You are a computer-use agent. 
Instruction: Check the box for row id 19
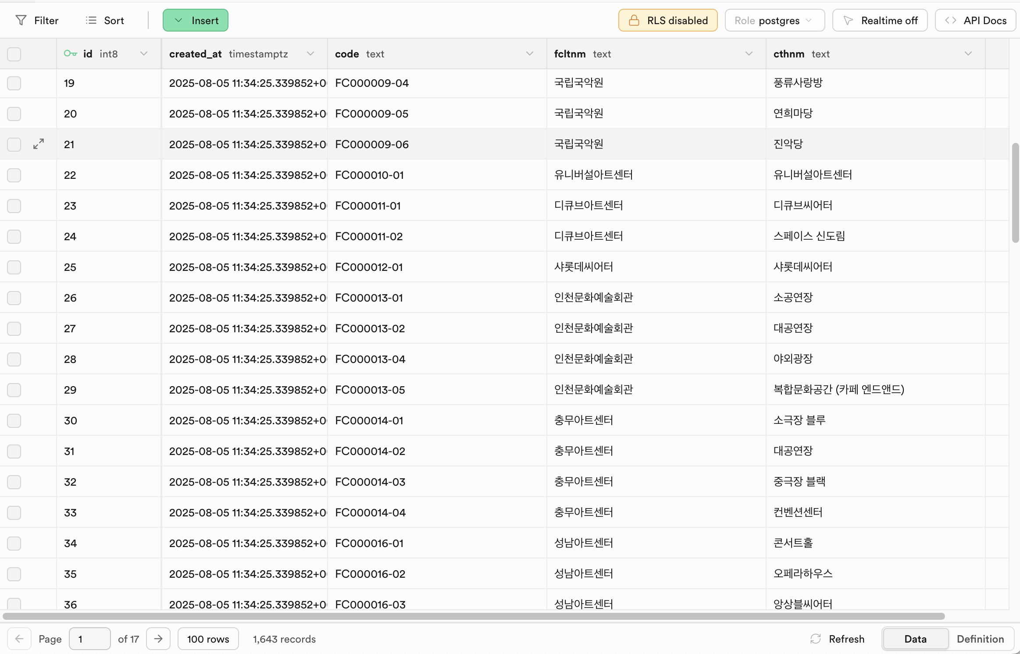[x=14, y=83]
